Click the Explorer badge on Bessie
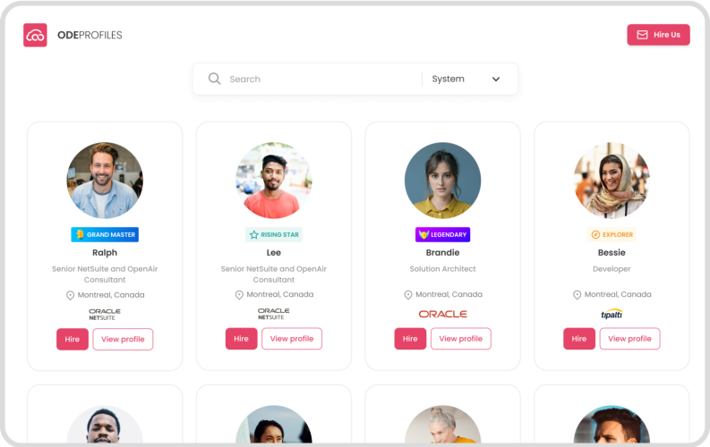The height and width of the screenshot is (447, 710). click(612, 234)
